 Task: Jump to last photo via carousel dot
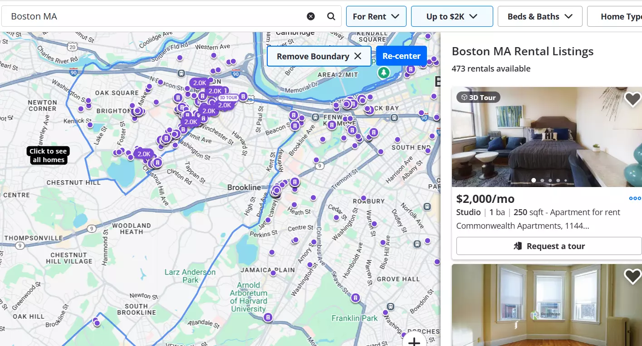coord(565,180)
